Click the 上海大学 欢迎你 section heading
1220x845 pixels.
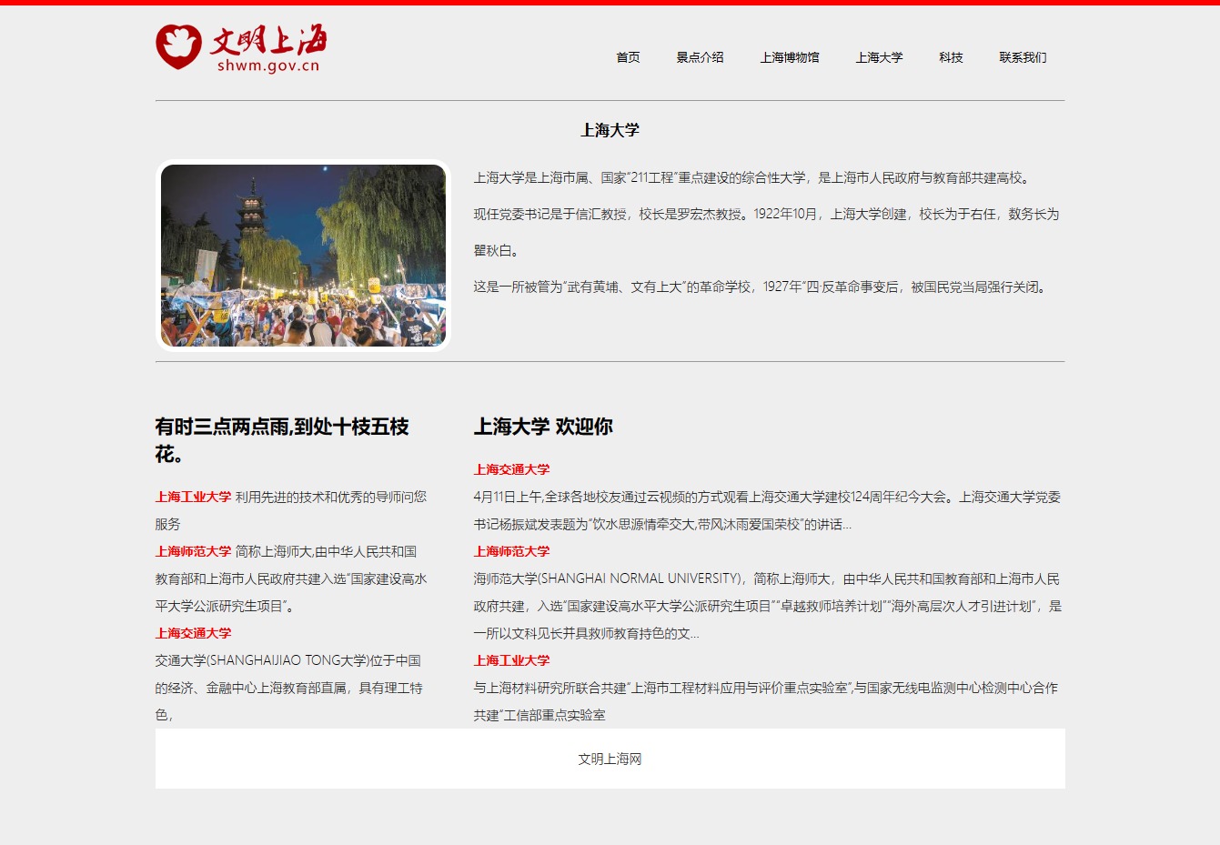tap(543, 427)
